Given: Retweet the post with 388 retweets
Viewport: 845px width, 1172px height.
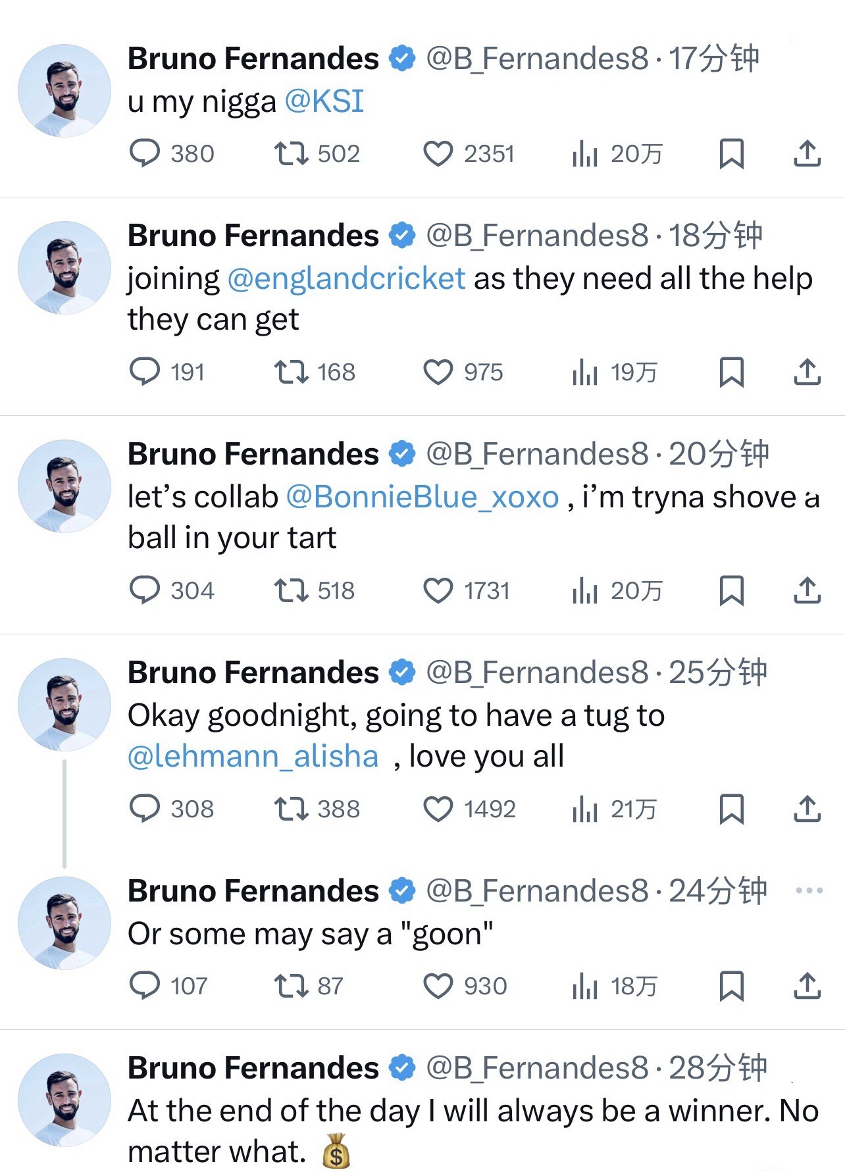Looking at the screenshot, I should click(291, 809).
